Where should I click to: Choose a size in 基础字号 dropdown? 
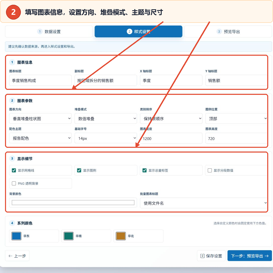pos(106,138)
